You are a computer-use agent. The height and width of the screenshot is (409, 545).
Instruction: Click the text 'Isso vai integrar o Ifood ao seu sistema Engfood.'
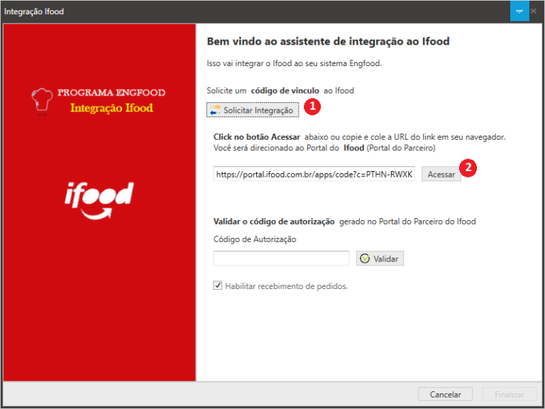pyautogui.click(x=294, y=64)
